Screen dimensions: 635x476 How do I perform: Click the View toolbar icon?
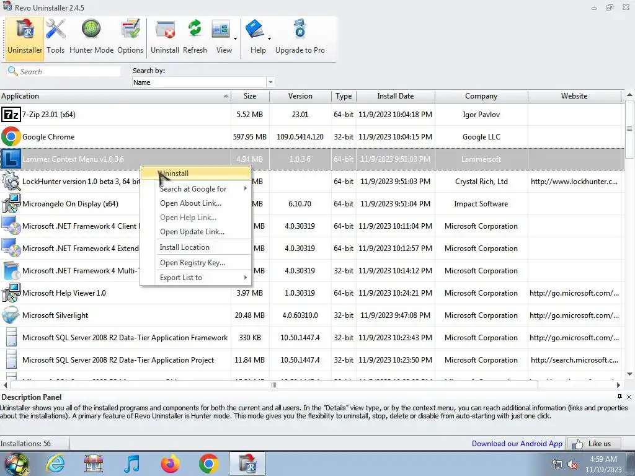pyautogui.click(x=221, y=31)
